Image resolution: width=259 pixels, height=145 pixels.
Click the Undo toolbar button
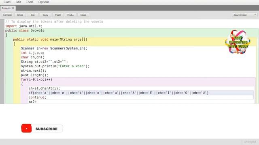point(20,15)
